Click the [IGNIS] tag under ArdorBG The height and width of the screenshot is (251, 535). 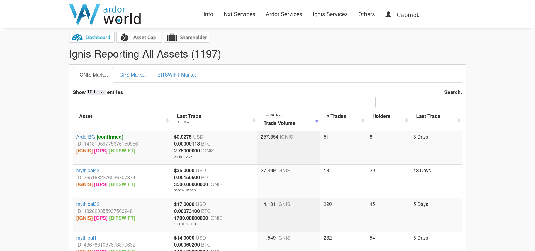(84, 151)
